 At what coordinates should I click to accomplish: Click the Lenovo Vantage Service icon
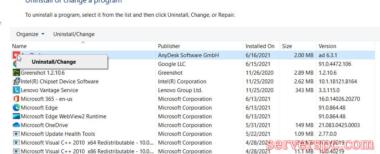(16, 90)
